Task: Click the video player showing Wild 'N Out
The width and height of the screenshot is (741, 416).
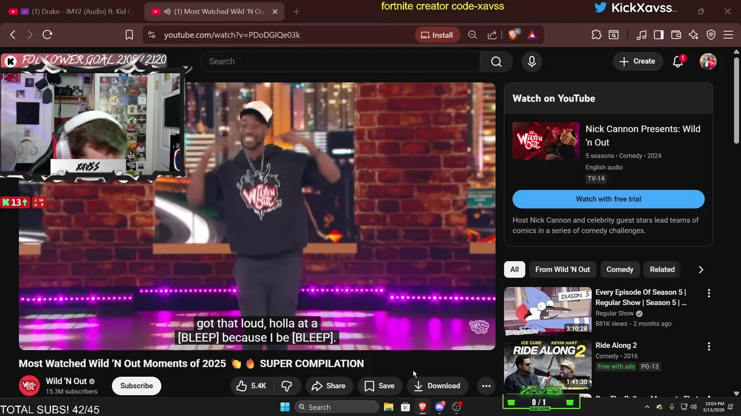Action: pos(257,216)
